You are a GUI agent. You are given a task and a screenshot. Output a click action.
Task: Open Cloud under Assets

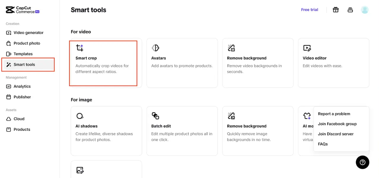point(19,119)
